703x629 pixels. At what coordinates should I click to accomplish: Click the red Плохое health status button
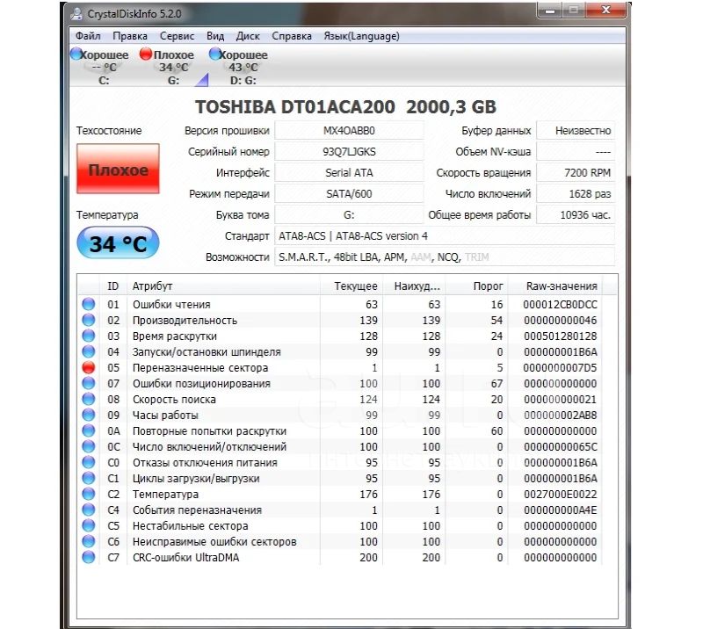[x=118, y=169]
